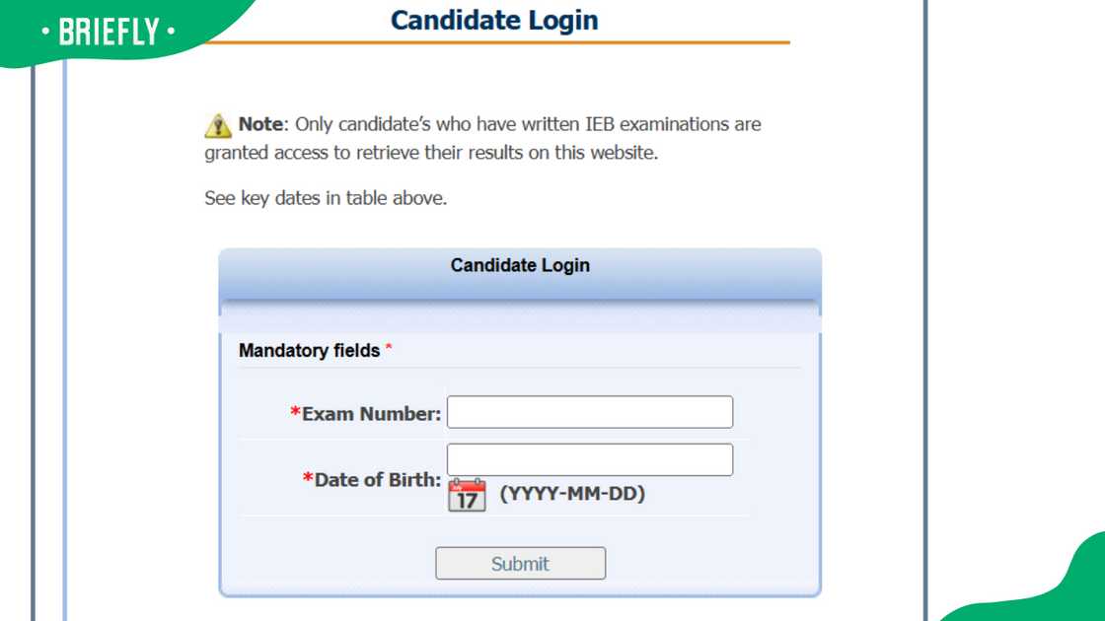
Task: Click the Date of Birth input box
Action: point(589,459)
